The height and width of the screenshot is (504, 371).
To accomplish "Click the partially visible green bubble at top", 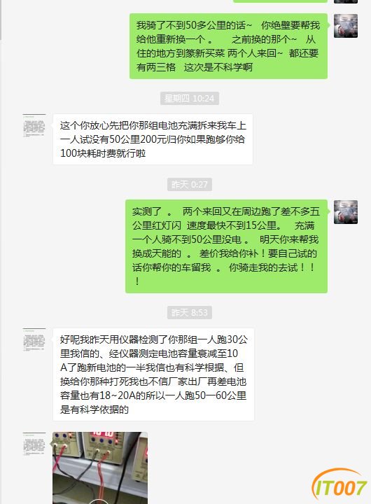I will point(280,1).
